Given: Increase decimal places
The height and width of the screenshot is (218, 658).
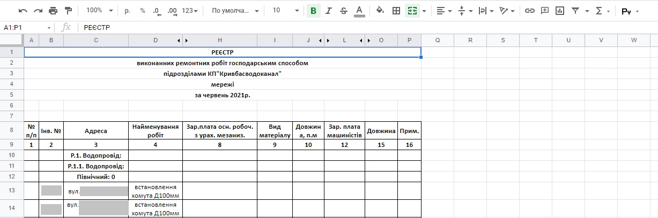Looking at the screenshot, I should [172, 11].
